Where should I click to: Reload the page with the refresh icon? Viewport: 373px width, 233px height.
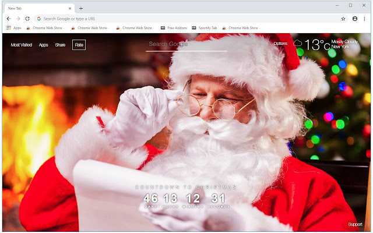click(27, 19)
